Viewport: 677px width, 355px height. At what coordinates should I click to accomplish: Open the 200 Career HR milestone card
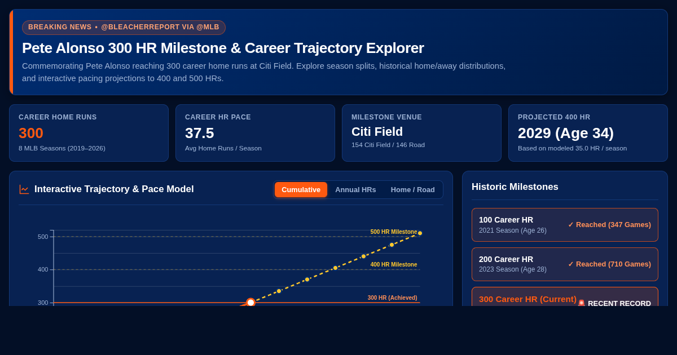(565, 264)
